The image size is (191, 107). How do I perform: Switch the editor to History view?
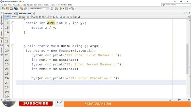[14, 17]
